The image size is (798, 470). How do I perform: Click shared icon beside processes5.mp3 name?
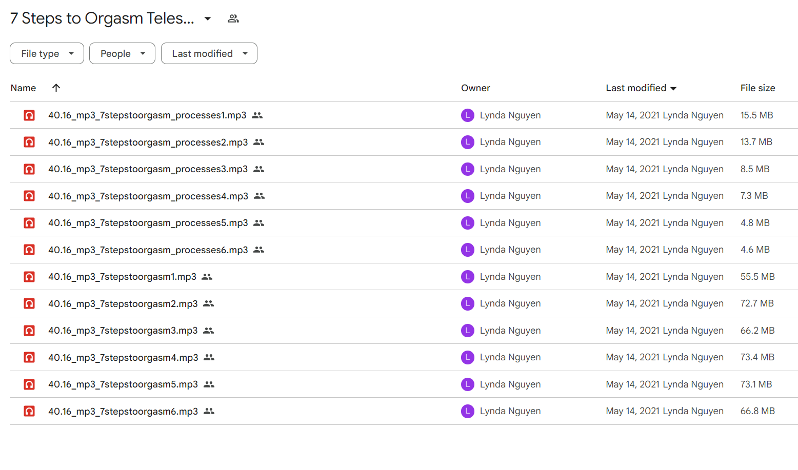(259, 223)
